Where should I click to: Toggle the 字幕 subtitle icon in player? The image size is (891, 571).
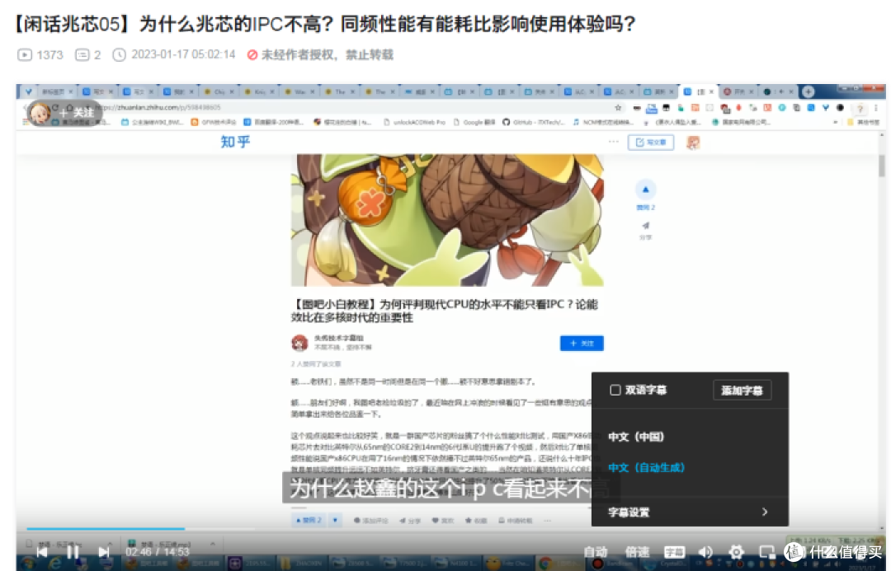click(x=674, y=552)
